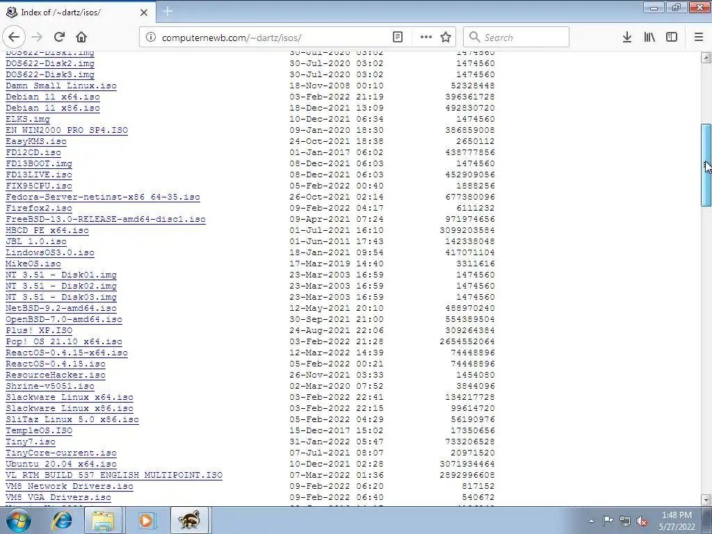Click Slackware Linux x64.iso link

(x=70, y=397)
